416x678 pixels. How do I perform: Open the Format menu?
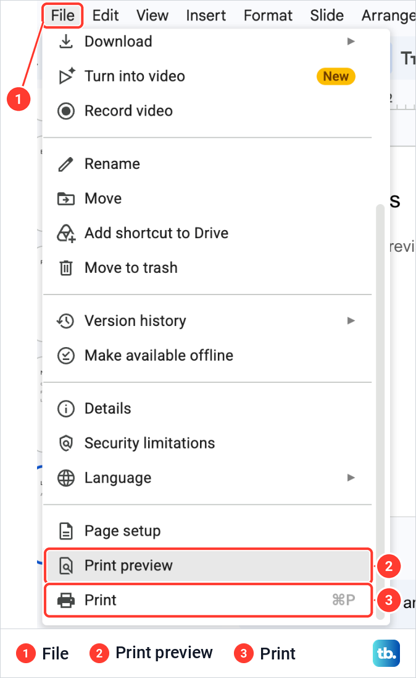268,15
